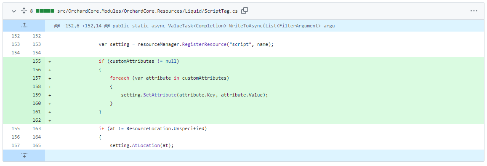Click new line number 159
Screen dimensions: 487x166
(x=37, y=95)
